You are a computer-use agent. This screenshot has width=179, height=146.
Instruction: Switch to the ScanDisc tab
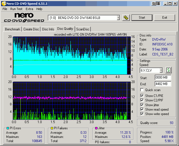click(83, 29)
